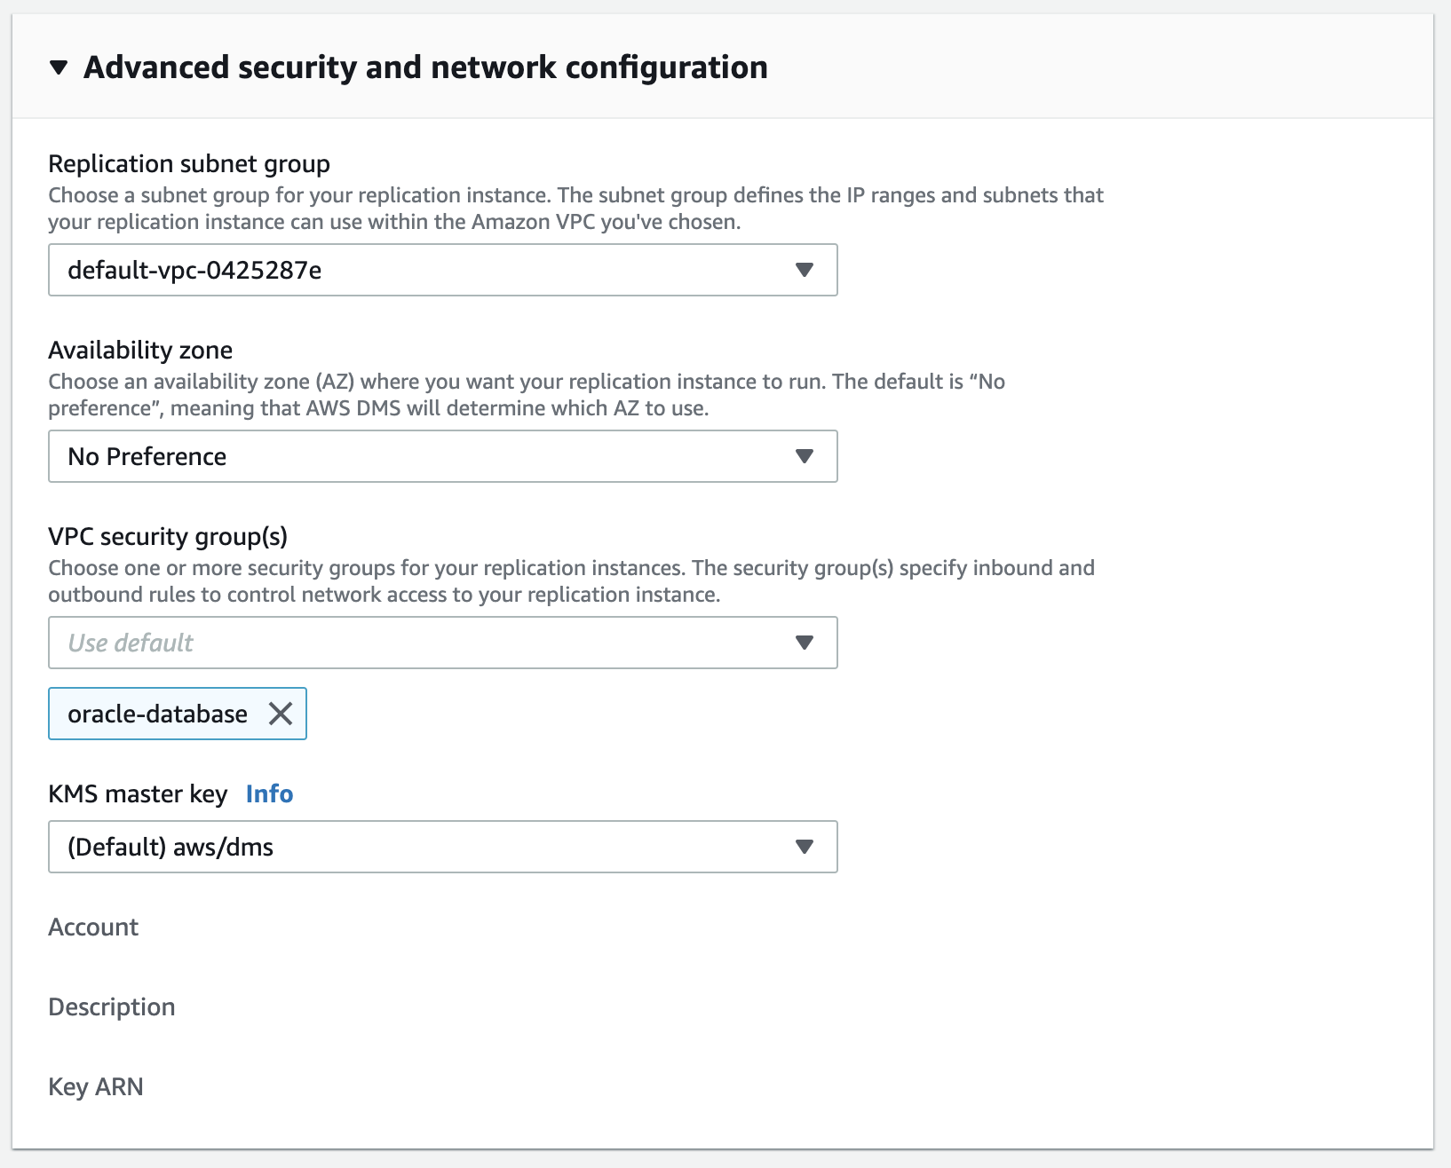
Task: Click the Info link beside KMS master key
Action: click(x=269, y=793)
